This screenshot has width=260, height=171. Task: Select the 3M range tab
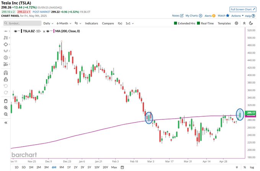coord(46,167)
